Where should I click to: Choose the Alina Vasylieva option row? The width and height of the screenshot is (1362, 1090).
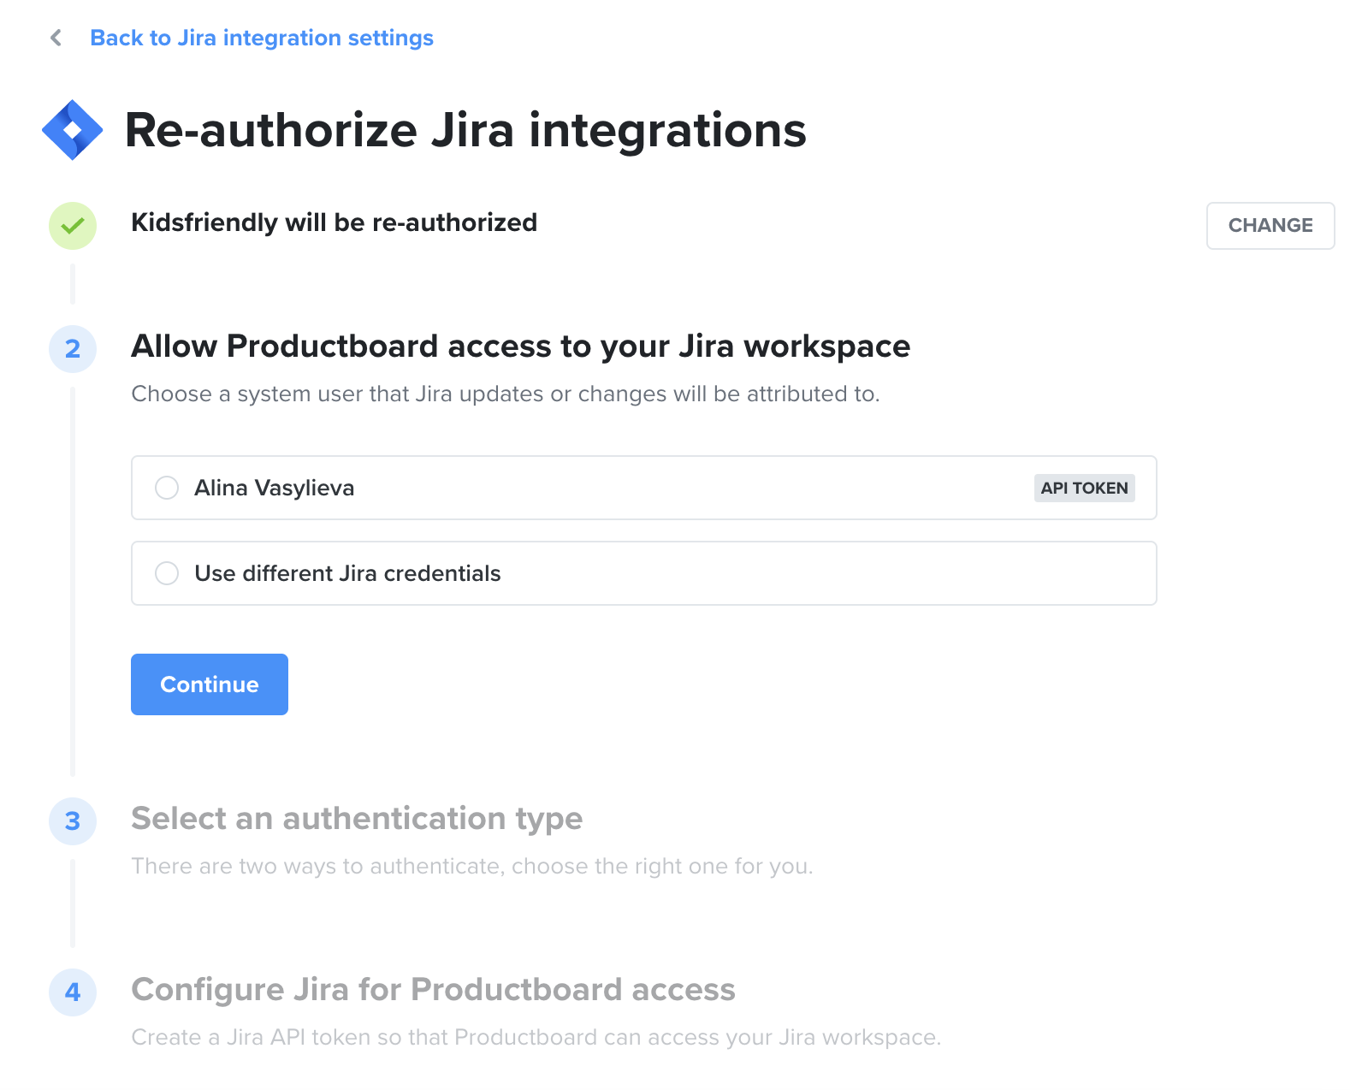644,488
